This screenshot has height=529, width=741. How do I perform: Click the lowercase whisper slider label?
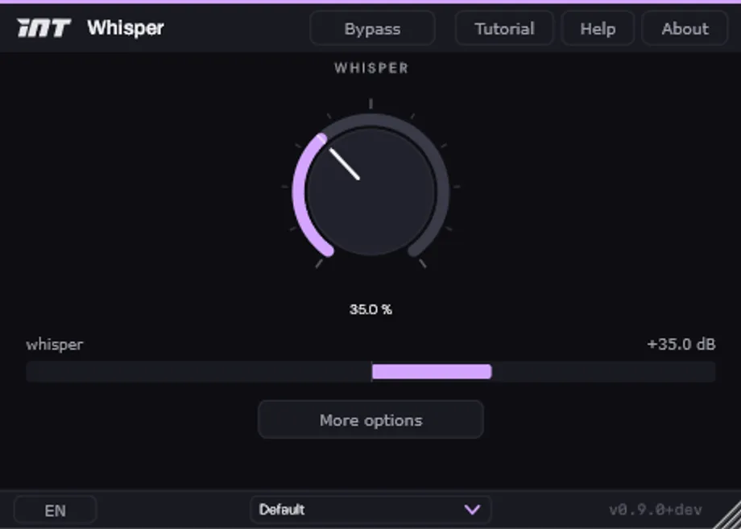pos(55,345)
